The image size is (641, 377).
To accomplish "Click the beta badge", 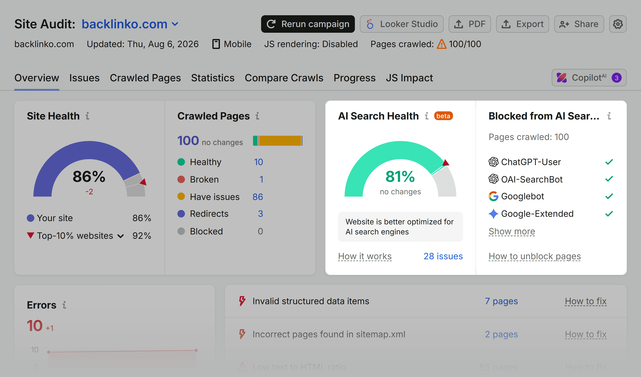I will click(x=443, y=116).
